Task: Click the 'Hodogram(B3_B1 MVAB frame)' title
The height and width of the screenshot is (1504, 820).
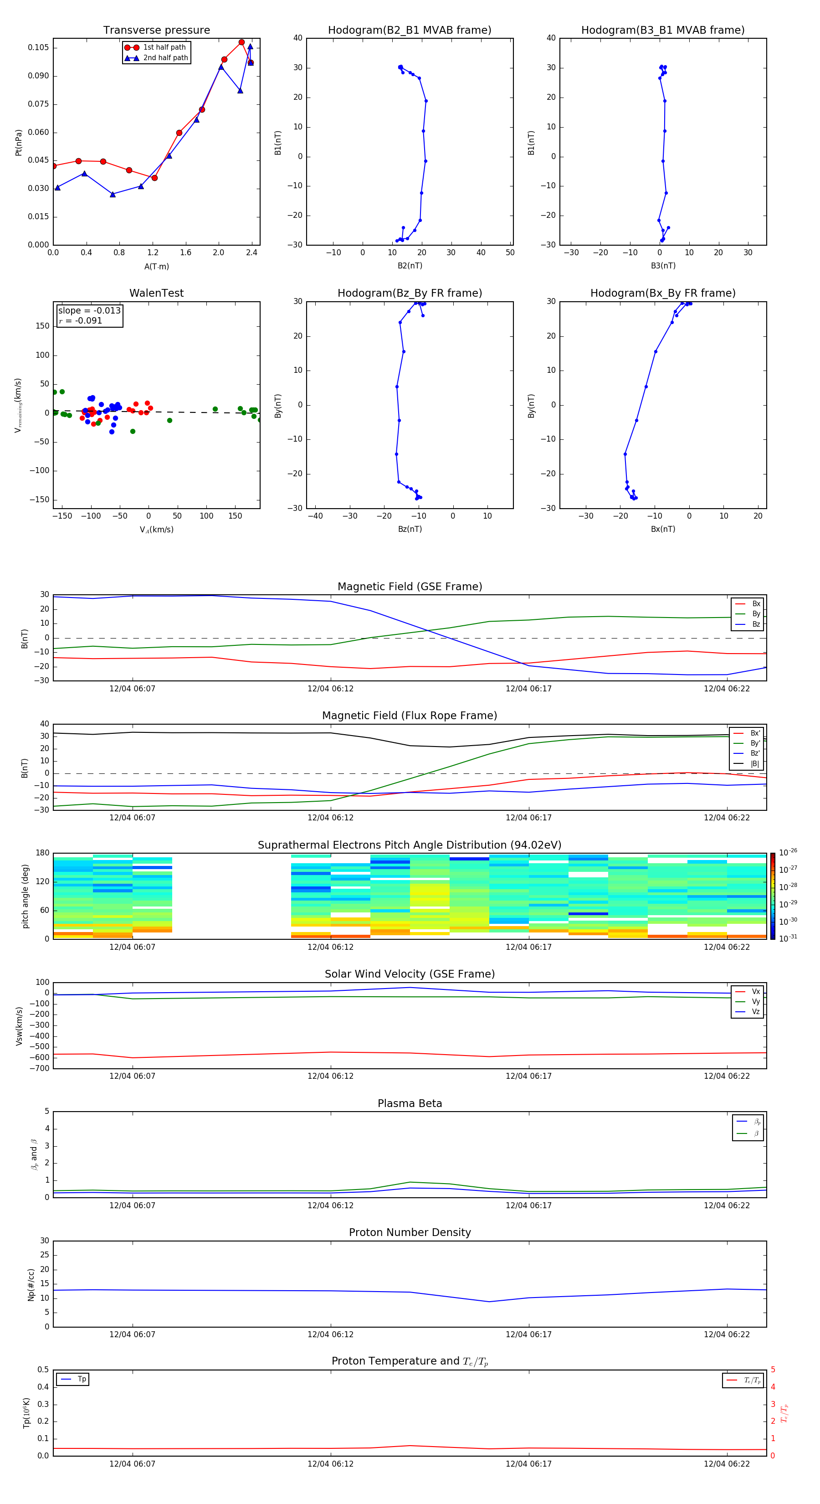Action: (663, 31)
